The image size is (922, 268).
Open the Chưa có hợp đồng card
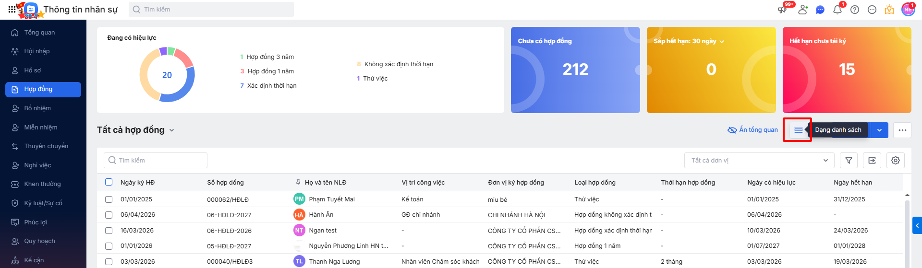[x=575, y=70]
